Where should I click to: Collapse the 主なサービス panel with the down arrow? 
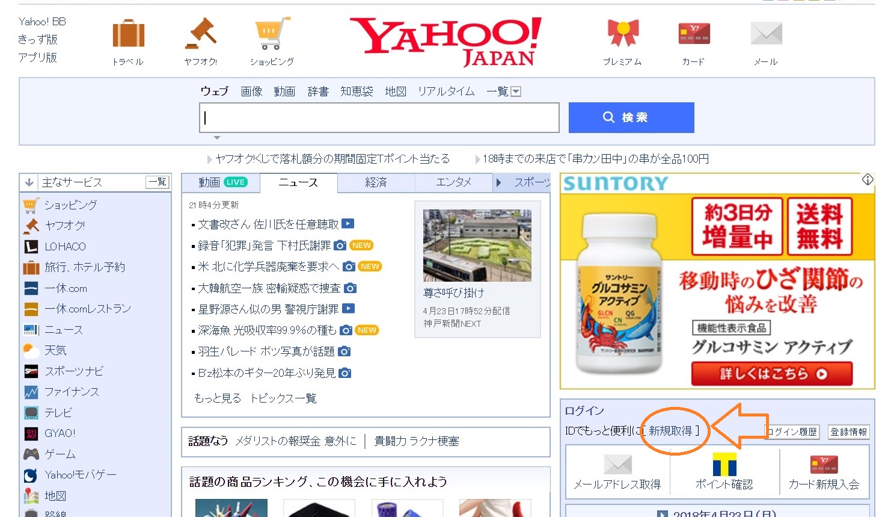tap(28, 182)
